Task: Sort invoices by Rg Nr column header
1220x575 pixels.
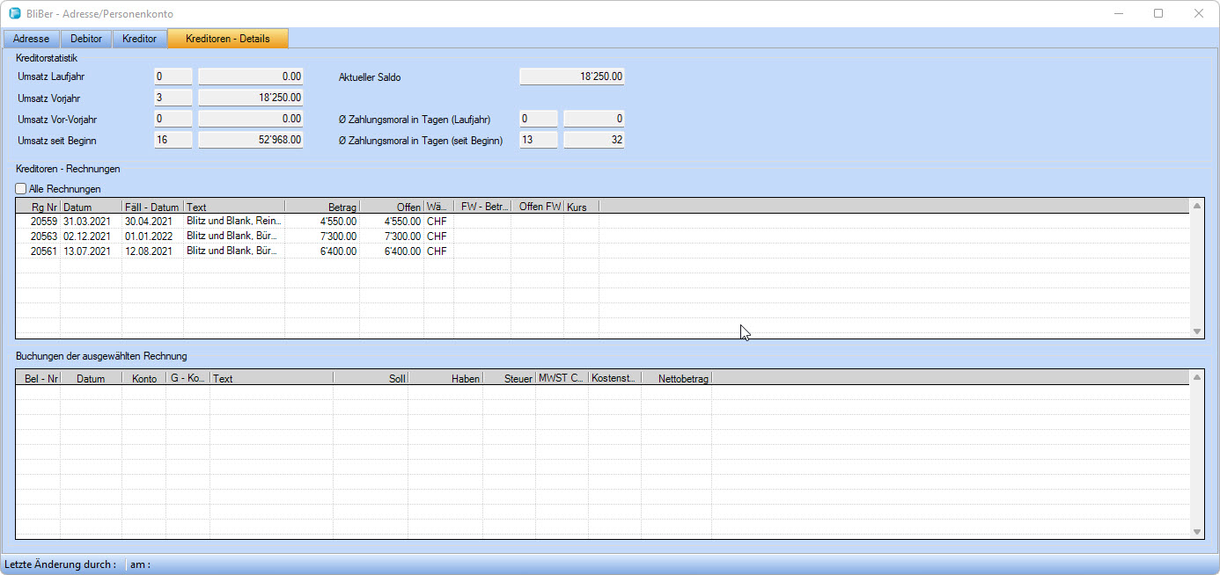Action: (39, 207)
